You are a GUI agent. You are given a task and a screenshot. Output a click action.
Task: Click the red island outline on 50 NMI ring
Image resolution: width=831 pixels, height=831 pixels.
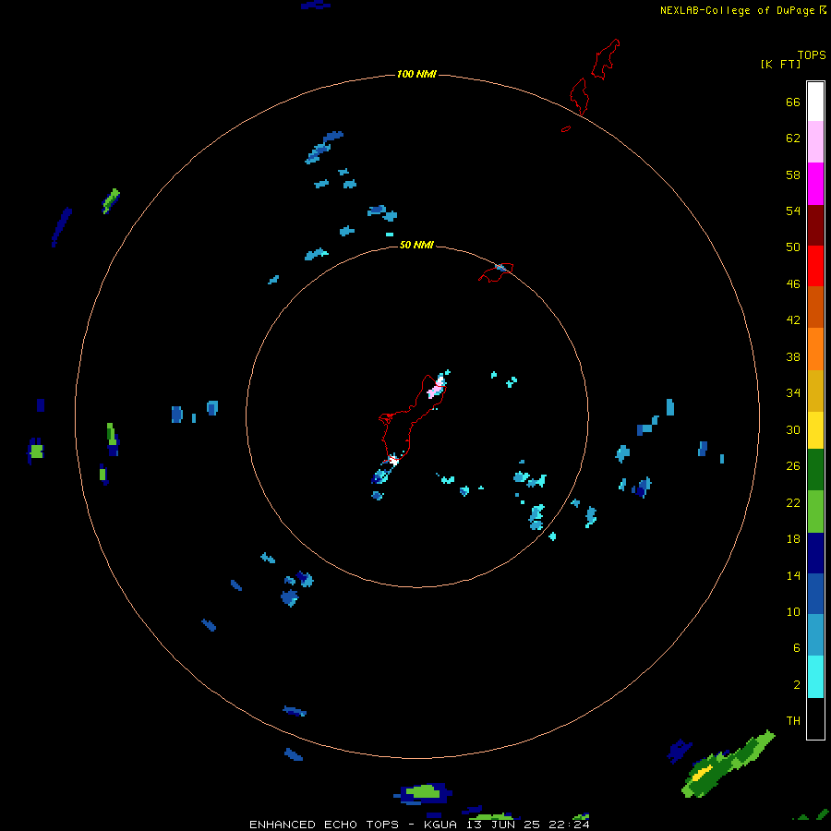coord(496,271)
